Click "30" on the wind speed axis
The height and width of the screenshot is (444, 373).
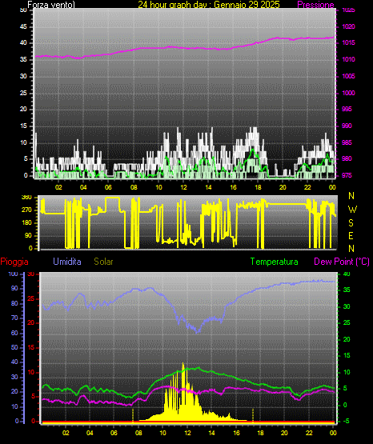23,76
